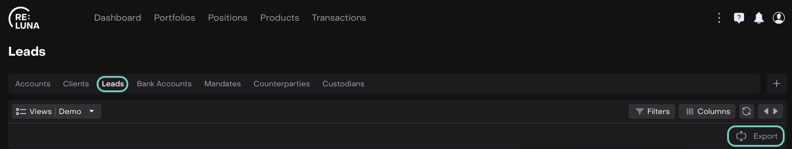This screenshot has height=149, width=792.
Task: Switch to the Accounts tab
Action: pos(33,84)
